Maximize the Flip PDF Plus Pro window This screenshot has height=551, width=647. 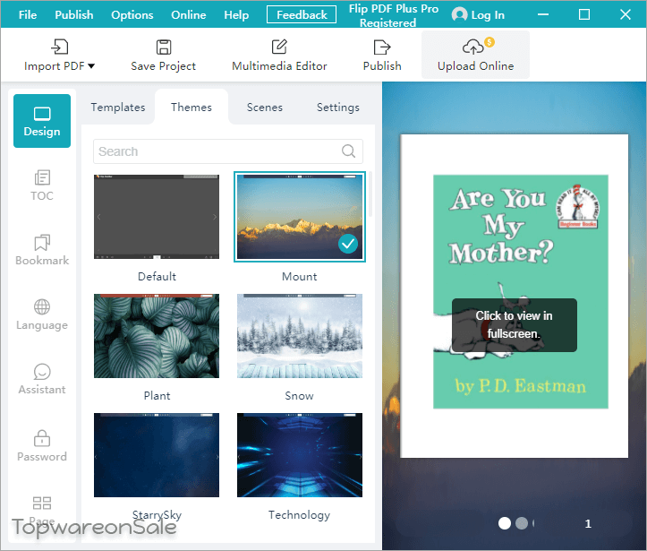(x=584, y=15)
